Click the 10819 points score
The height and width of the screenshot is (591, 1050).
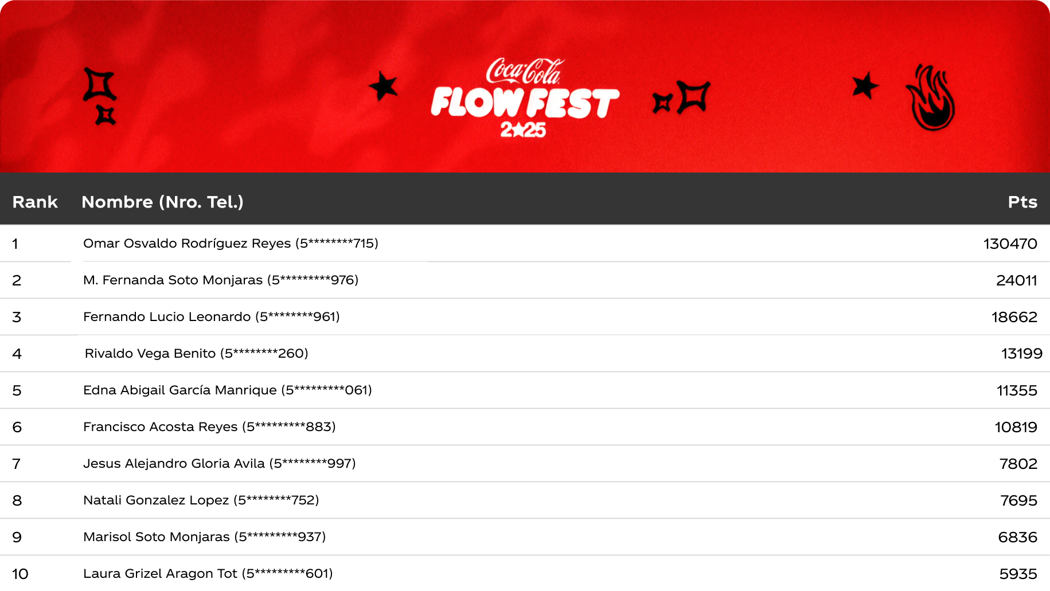coord(1016,427)
